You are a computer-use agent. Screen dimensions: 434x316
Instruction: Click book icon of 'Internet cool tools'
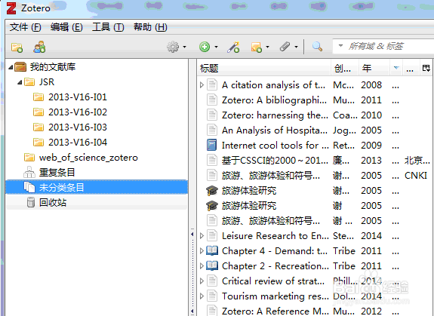[x=212, y=145]
